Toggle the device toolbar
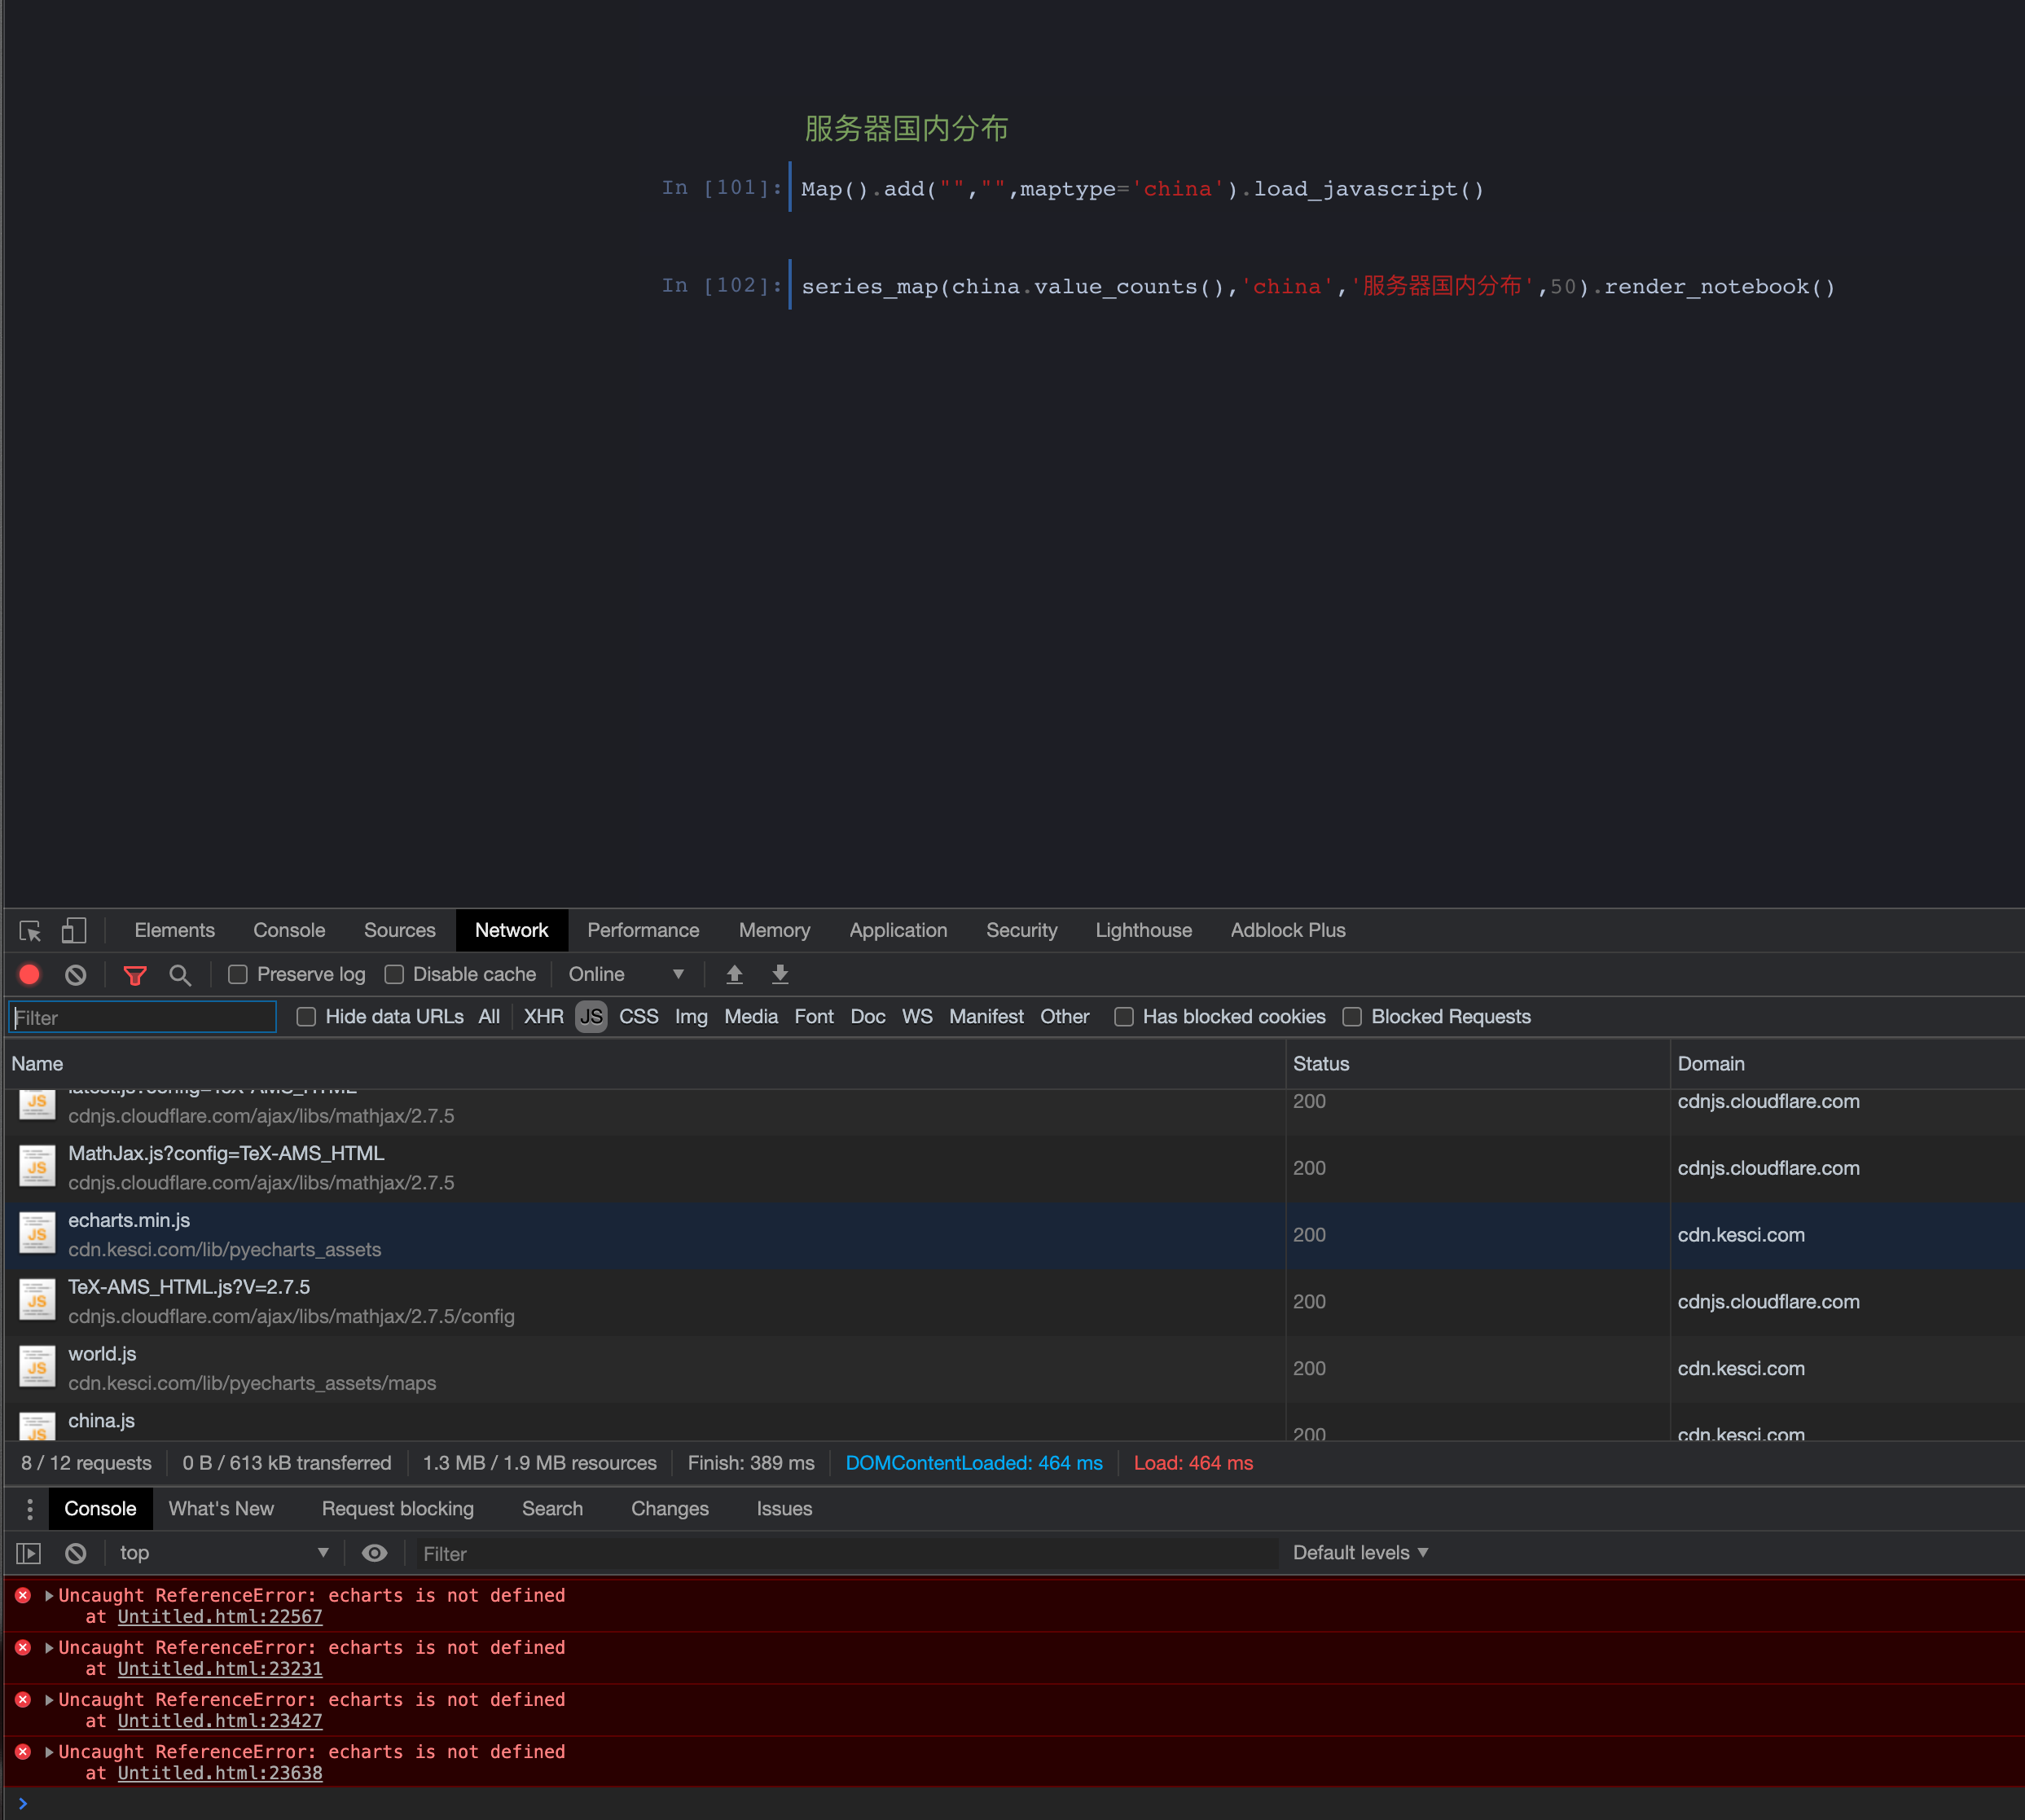 (73, 930)
